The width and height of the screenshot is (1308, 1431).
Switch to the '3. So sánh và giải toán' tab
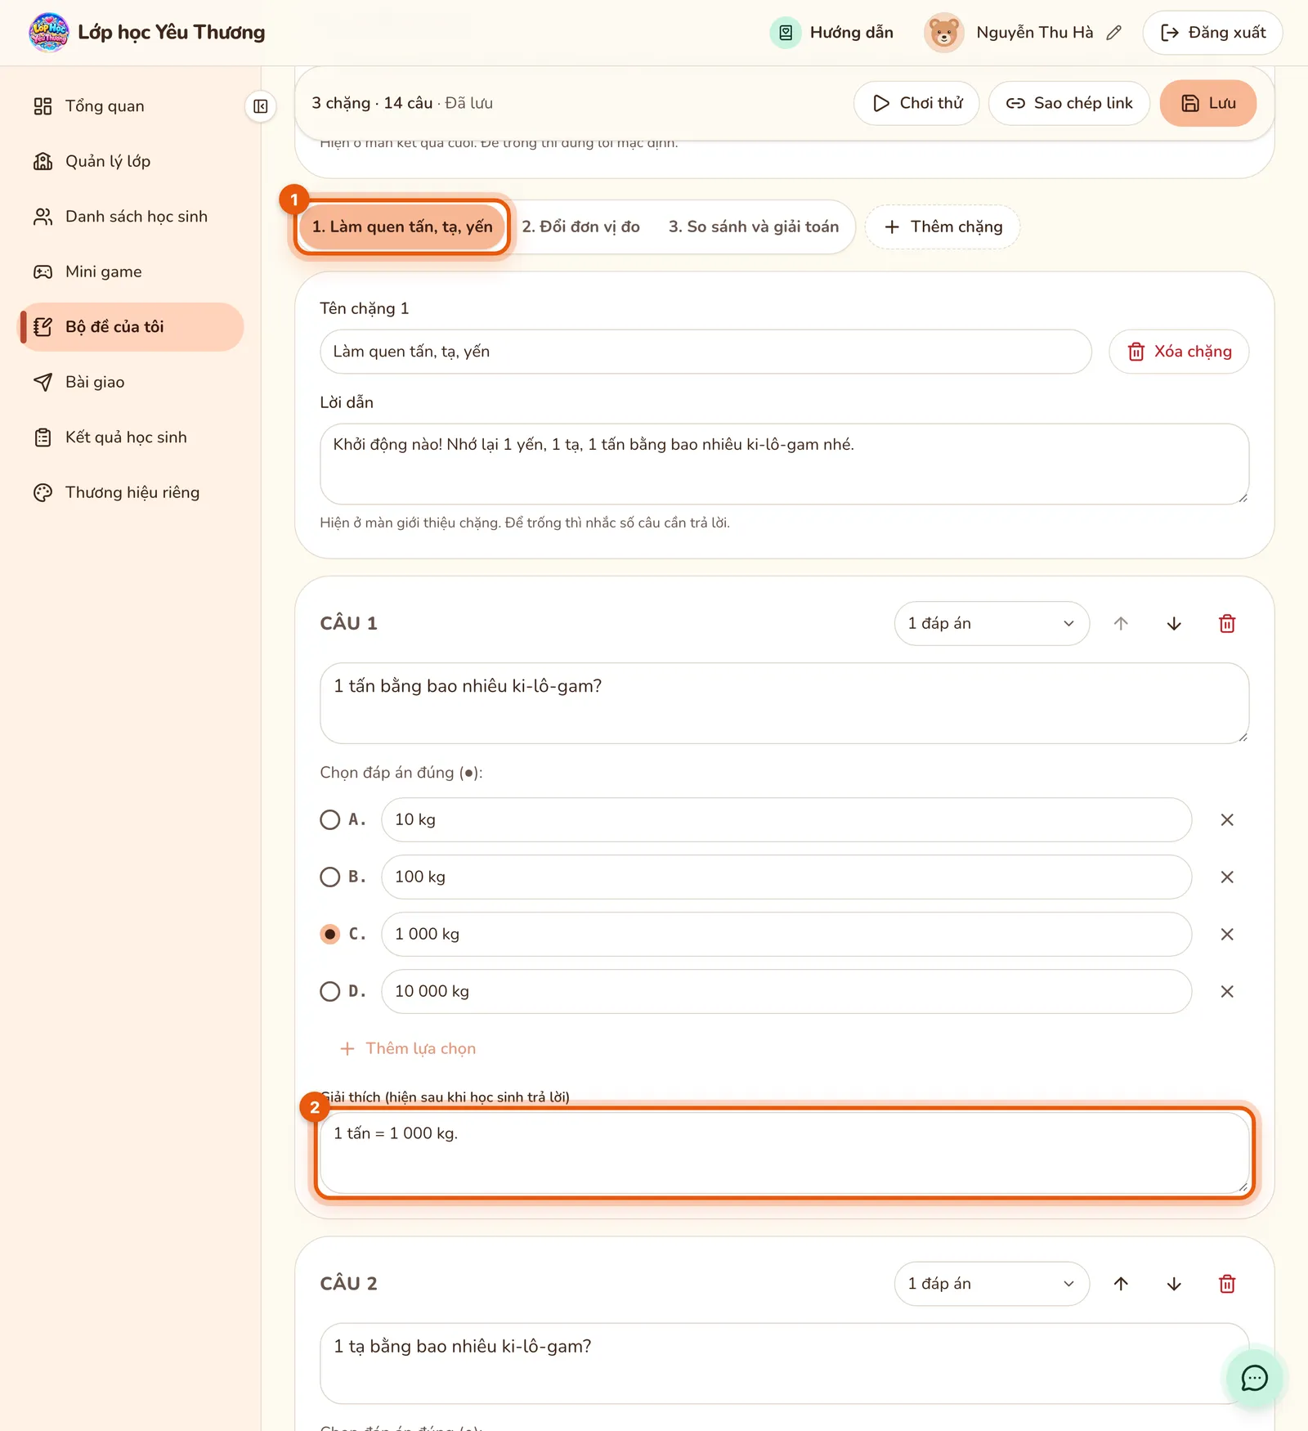tap(754, 227)
